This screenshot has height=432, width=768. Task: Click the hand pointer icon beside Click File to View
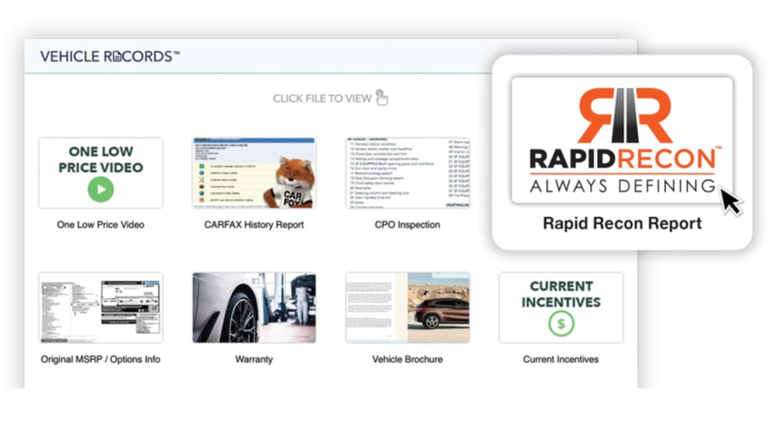point(382,98)
